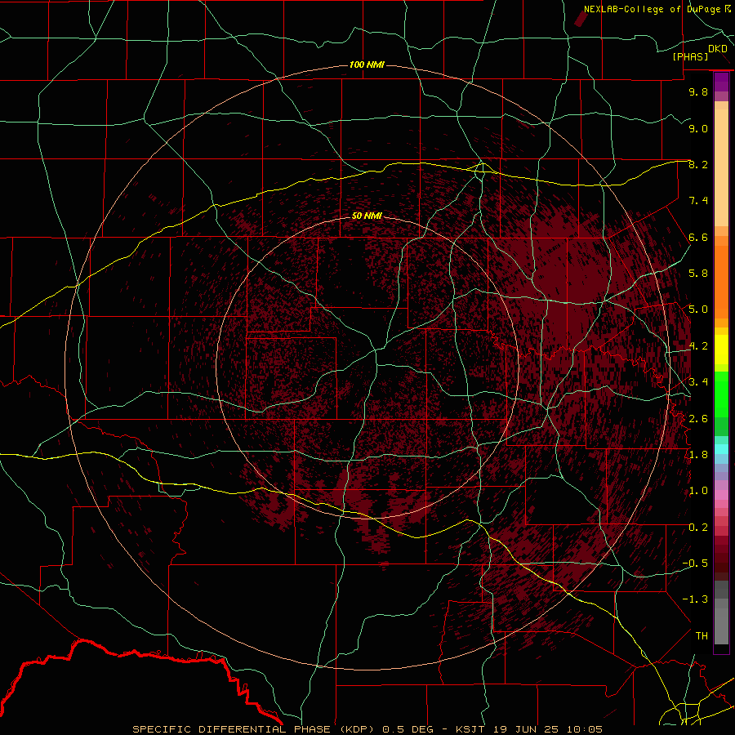Click the TH threshold label on scale
The height and width of the screenshot is (735, 735).
click(702, 636)
